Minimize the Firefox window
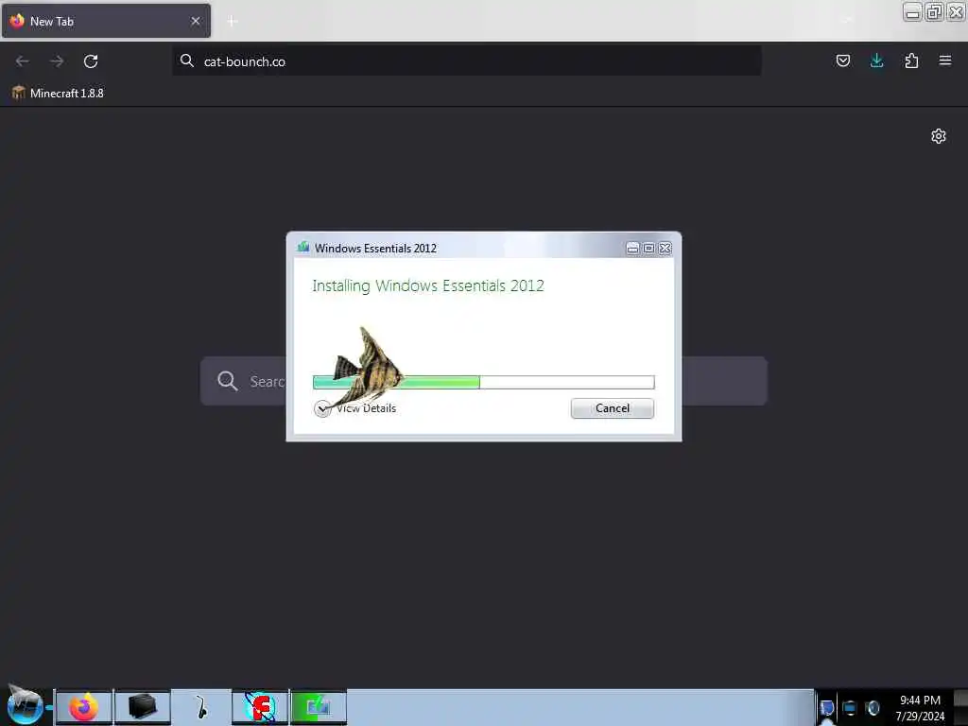Image resolution: width=968 pixels, height=726 pixels. pyautogui.click(x=912, y=11)
